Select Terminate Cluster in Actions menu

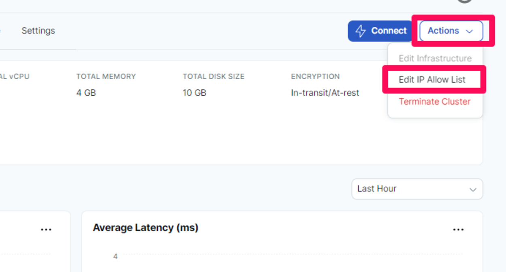click(434, 101)
